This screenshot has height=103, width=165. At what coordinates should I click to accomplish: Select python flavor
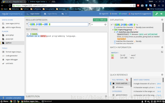[12, 43]
